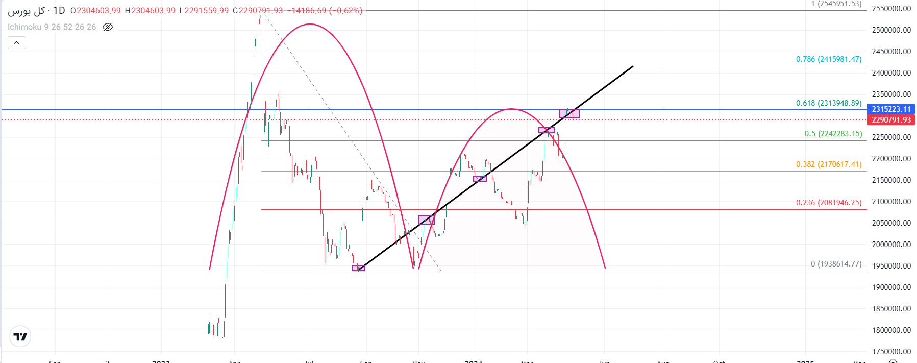Screen dimensions: 917x363
Task: Click the change value −14186.69 (−0.62%)
Action: coord(324,11)
